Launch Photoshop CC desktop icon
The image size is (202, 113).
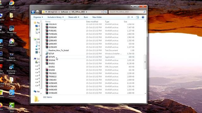click(12, 31)
